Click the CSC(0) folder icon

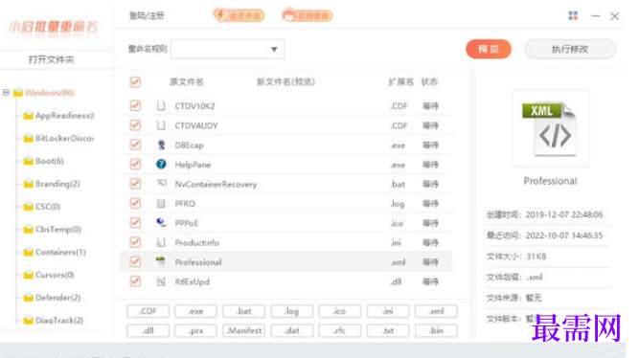coord(29,207)
